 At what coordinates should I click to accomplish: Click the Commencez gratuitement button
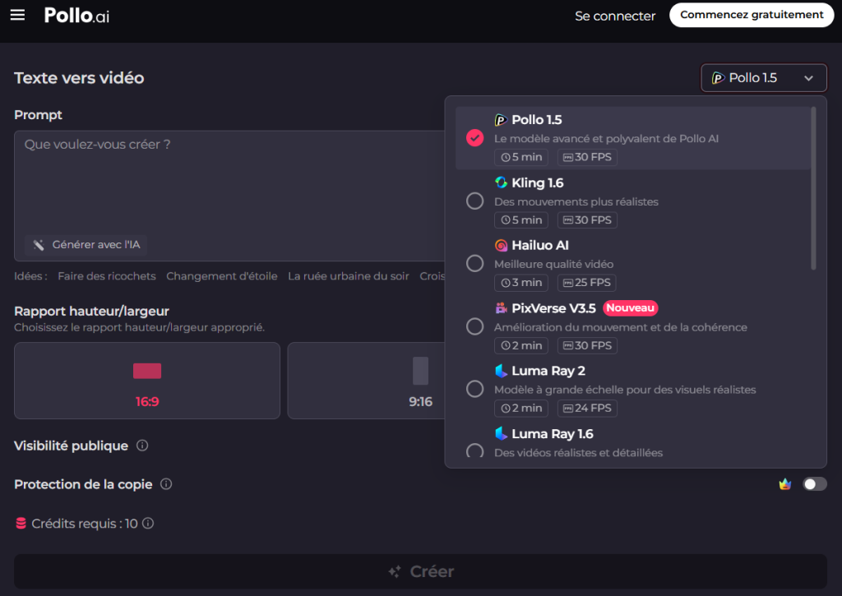click(x=752, y=15)
